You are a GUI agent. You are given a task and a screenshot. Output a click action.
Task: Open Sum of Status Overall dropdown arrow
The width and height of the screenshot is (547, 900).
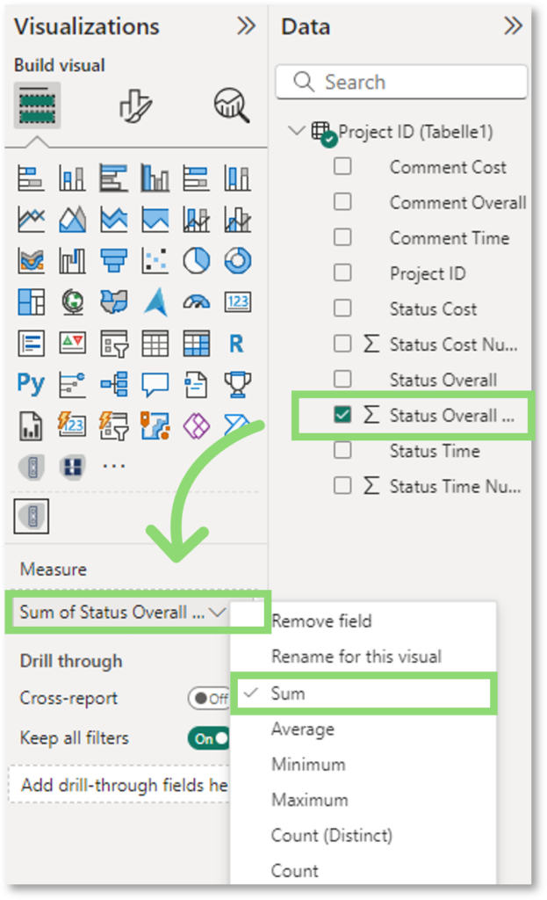218,613
